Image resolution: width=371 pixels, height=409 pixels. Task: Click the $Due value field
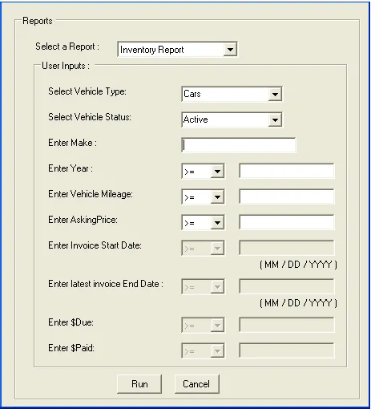click(x=287, y=325)
